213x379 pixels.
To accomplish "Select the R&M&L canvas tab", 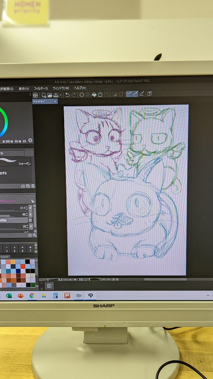I will tap(45, 102).
